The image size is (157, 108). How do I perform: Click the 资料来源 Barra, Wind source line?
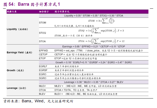38,101
